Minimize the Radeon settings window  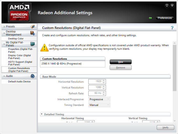(167, 6)
